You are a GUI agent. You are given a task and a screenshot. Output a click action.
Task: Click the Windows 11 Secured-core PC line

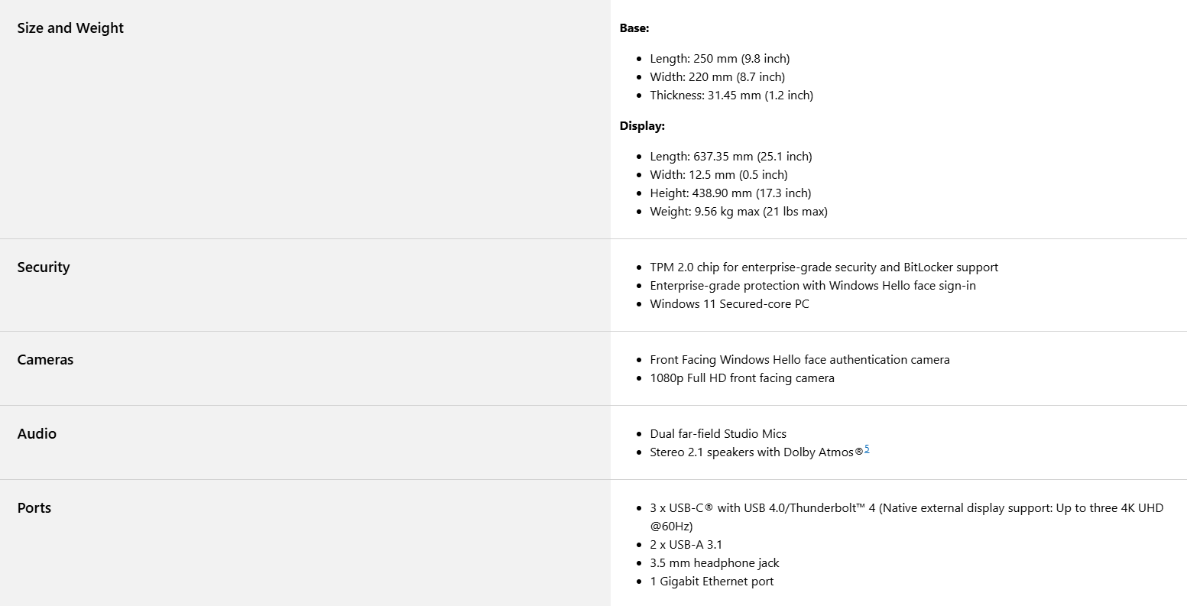pyautogui.click(x=729, y=304)
